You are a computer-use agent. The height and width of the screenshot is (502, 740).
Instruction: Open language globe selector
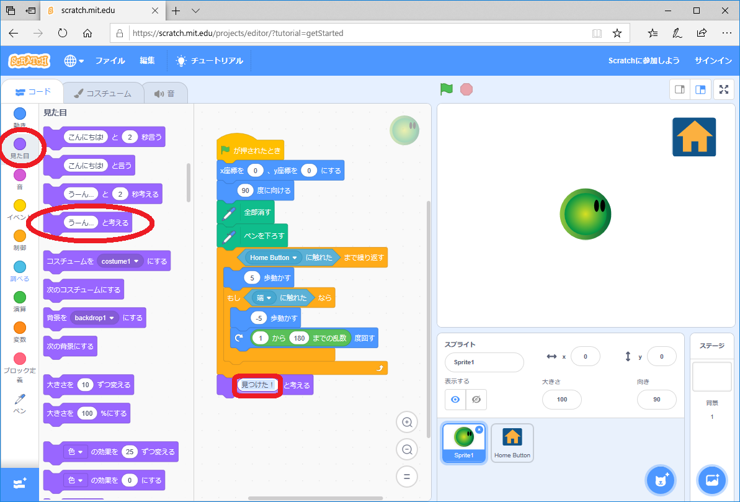[x=74, y=60]
